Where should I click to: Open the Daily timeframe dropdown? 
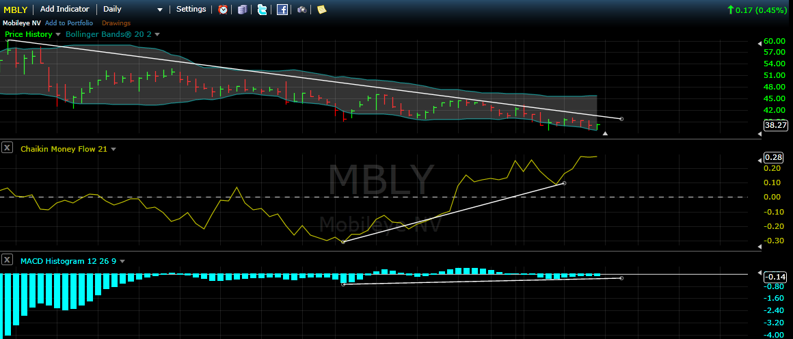(x=133, y=9)
